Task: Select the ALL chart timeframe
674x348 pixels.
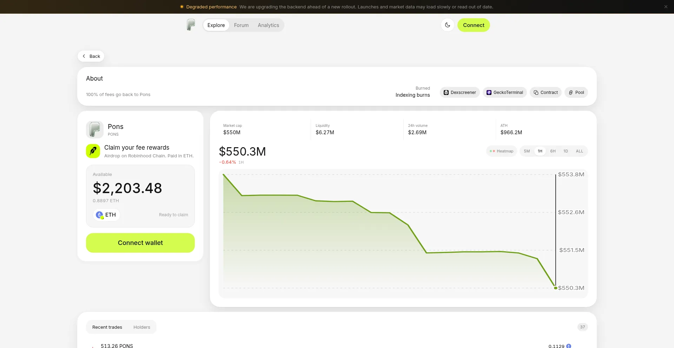Action: pyautogui.click(x=580, y=151)
